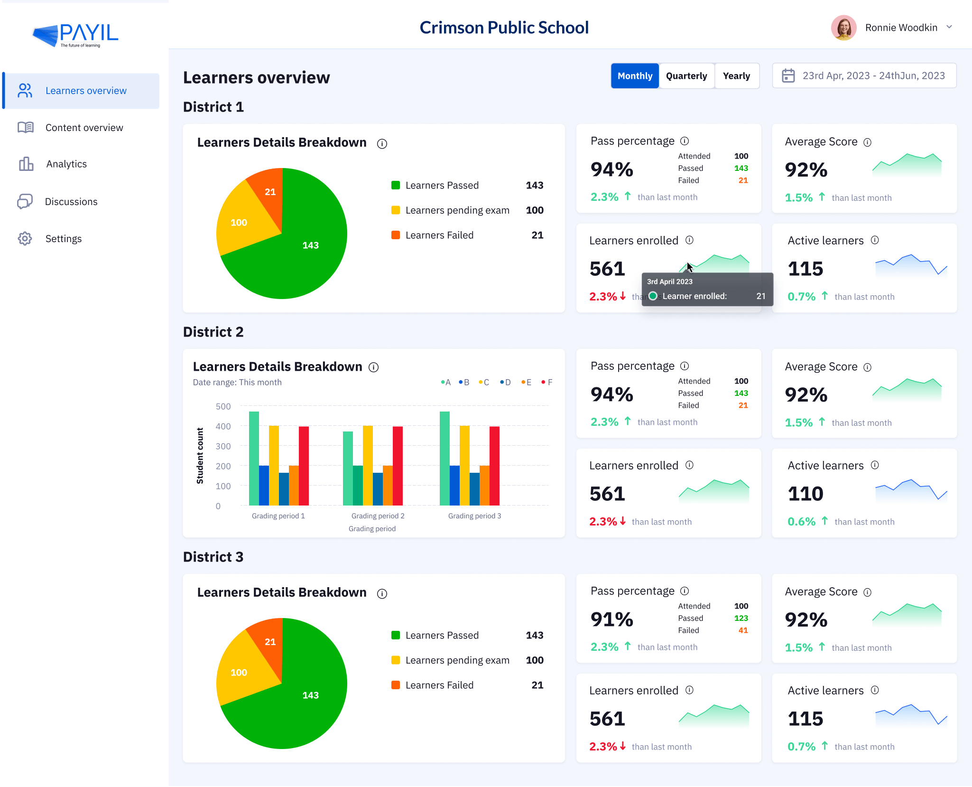
Task: Click info icon next to District 3 Average Score
Action: point(867,592)
